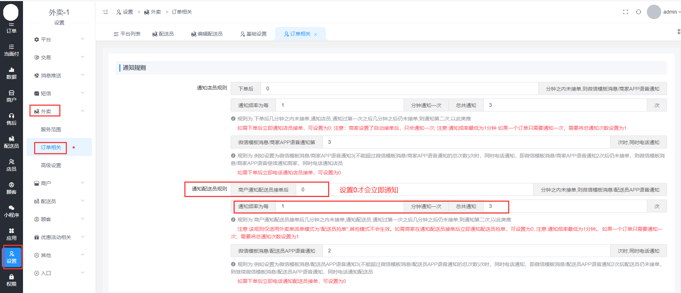Close the 订单相关 tab
Viewport: 681px width, 293px height.
point(316,35)
